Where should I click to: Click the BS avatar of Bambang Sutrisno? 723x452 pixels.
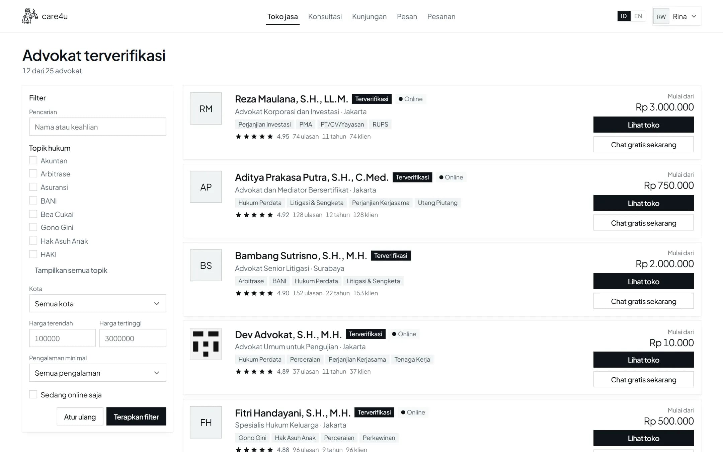pos(206,265)
